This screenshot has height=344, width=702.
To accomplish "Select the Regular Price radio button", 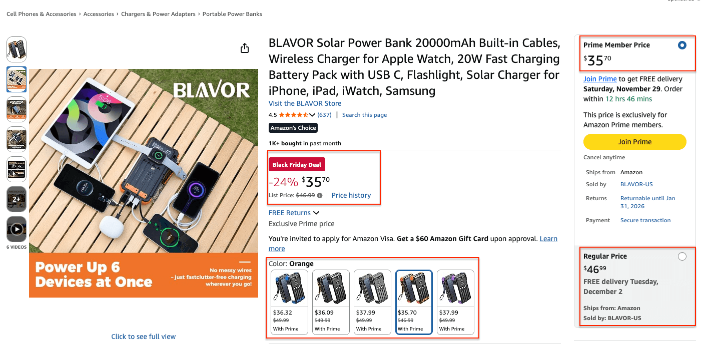I will coord(682,256).
